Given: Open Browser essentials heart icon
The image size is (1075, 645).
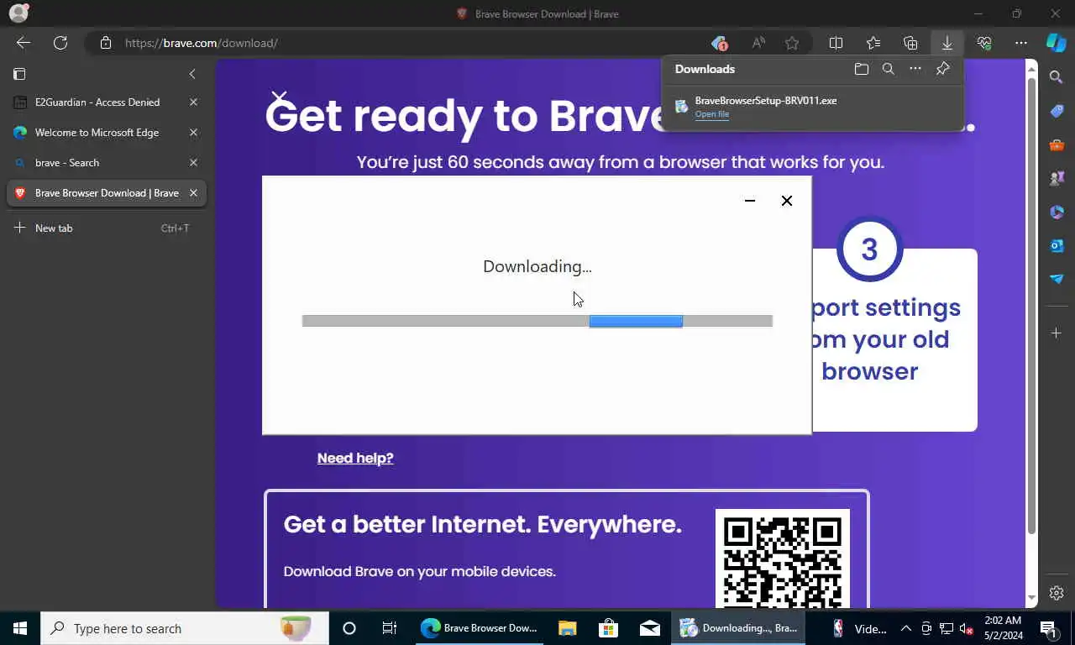Looking at the screenshot, I should click(984, 43).
